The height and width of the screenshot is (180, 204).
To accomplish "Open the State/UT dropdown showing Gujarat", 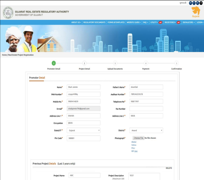I will coord(84,130).
